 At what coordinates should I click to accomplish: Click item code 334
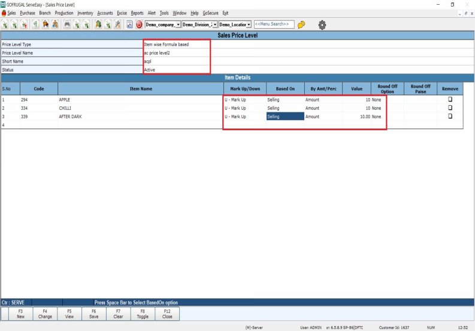[39, 108]
